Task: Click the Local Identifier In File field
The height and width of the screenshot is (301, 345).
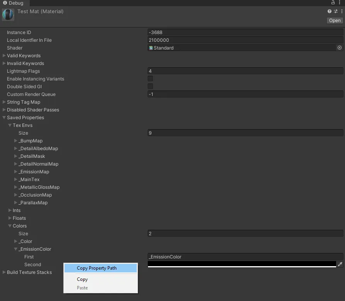Action: pyautogui.click(x=245, y=40)
